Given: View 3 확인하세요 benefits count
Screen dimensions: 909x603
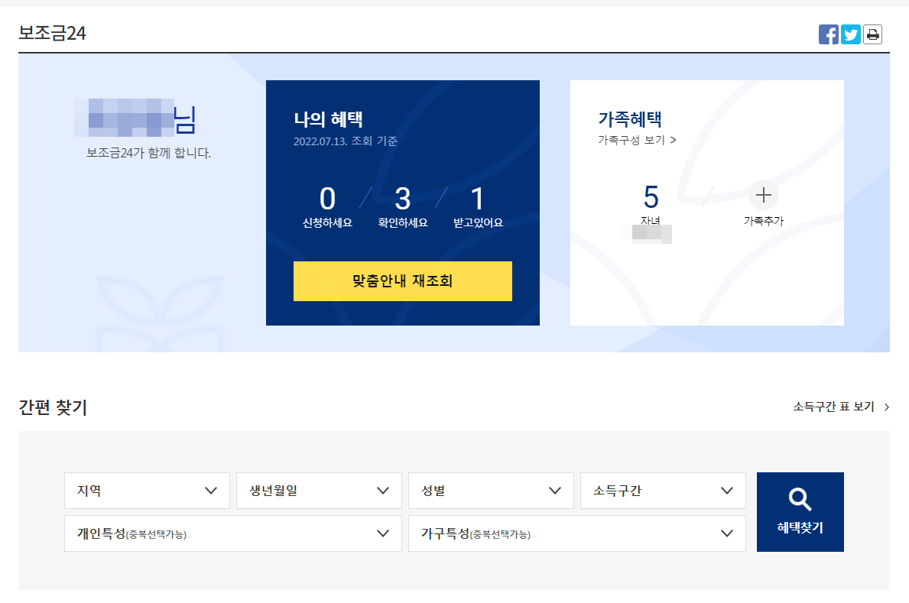Looking at the screenshot, I should [403, 207].
